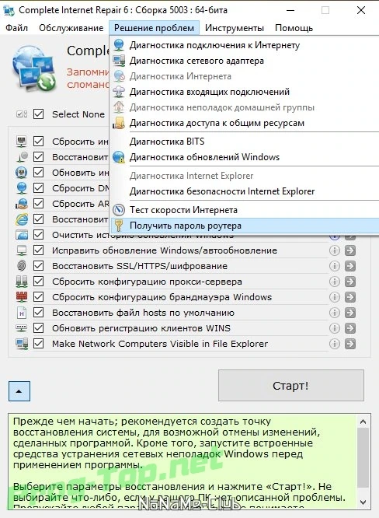This screenshot has height=518, width=379.
Task: Click folder icon of Диагностика доступа к общим ресурсам
Action: click(x=119, y=123)
